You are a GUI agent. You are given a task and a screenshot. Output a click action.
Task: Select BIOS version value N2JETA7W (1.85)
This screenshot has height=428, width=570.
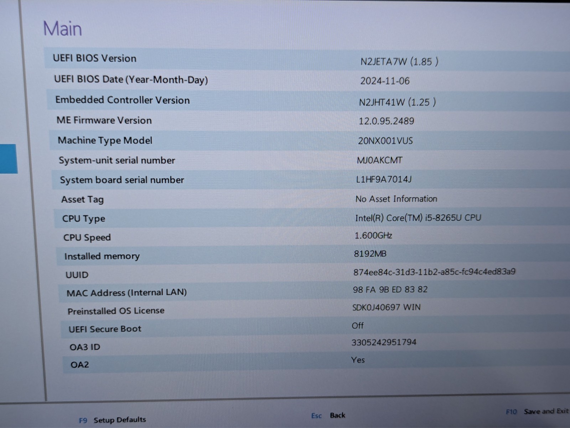pos(399,61)
